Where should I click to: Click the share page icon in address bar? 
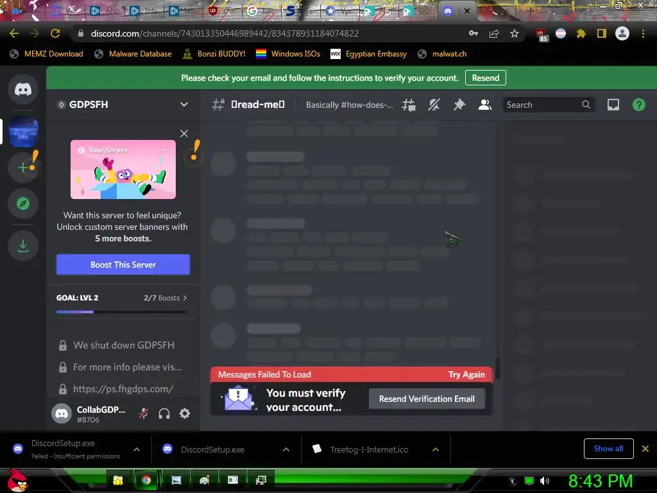[x=494, y=33]
